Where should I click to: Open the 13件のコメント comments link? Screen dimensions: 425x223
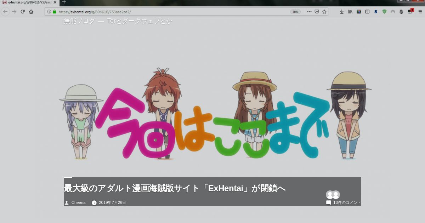(x=347, y=202)
